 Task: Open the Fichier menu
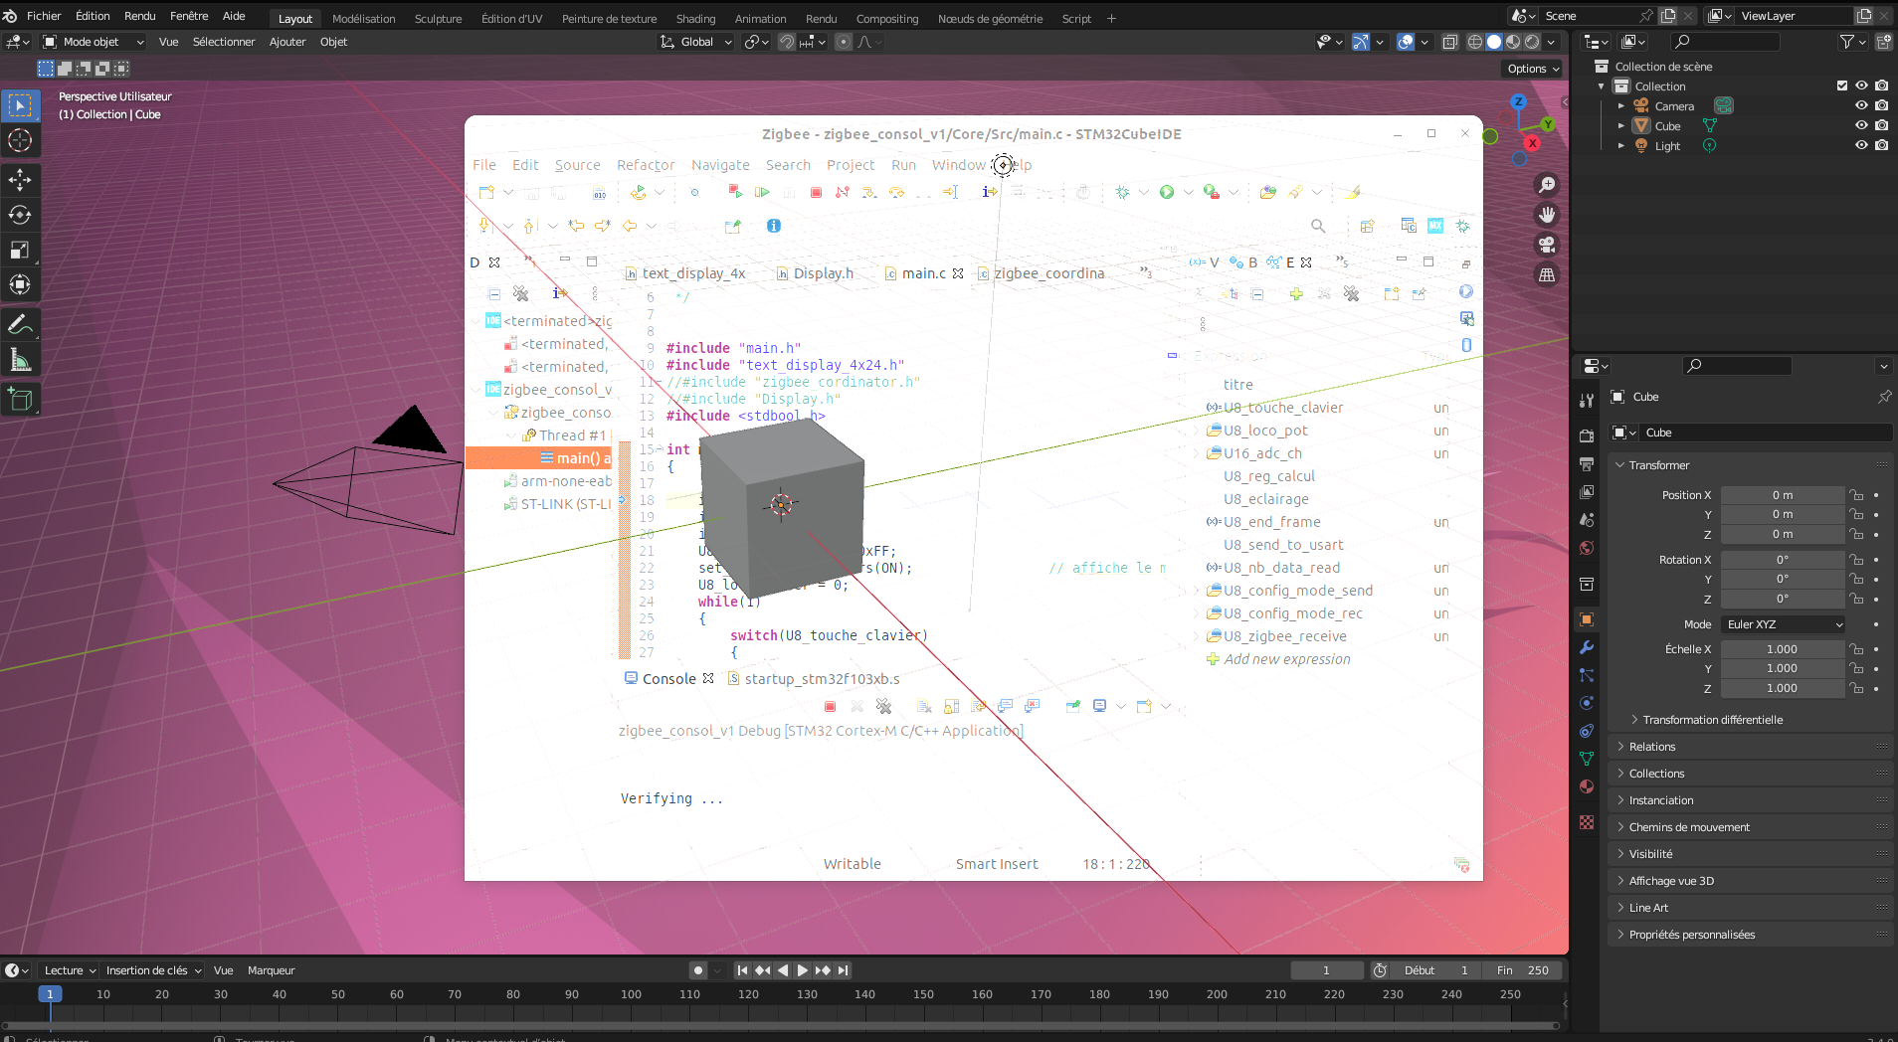(44, 16)
